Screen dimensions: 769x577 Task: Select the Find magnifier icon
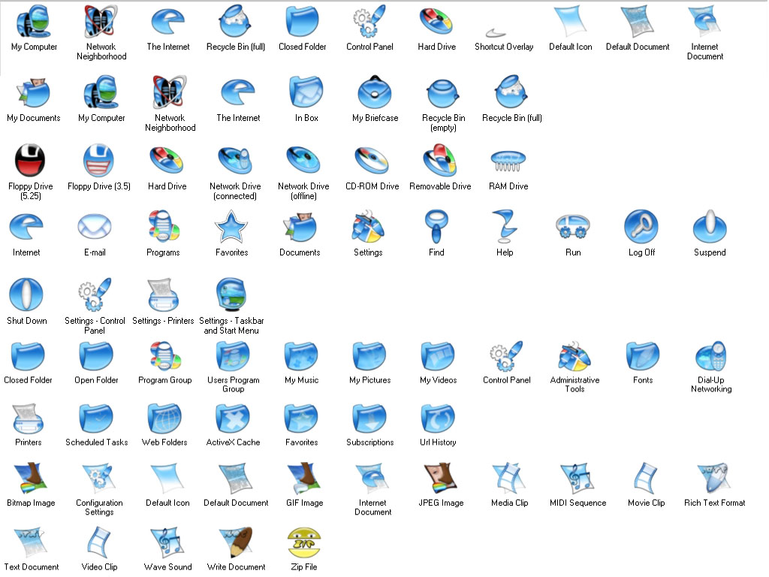436,225
